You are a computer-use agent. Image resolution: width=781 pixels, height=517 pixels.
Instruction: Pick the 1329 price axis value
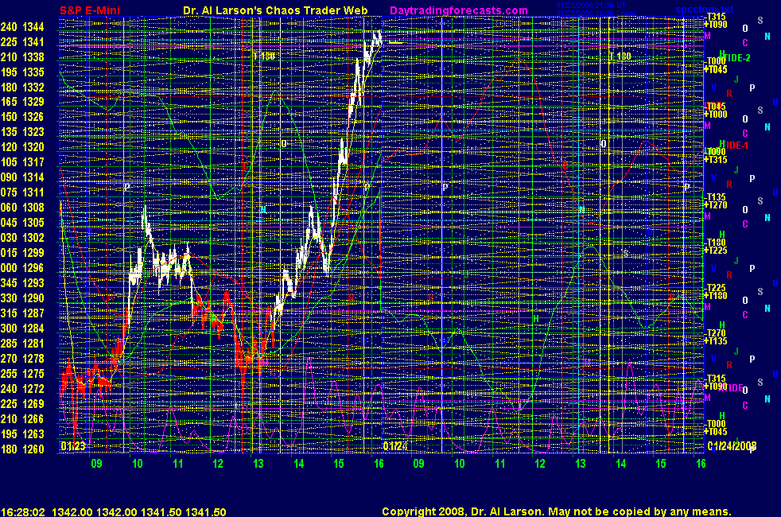click(x=33, y=102)
